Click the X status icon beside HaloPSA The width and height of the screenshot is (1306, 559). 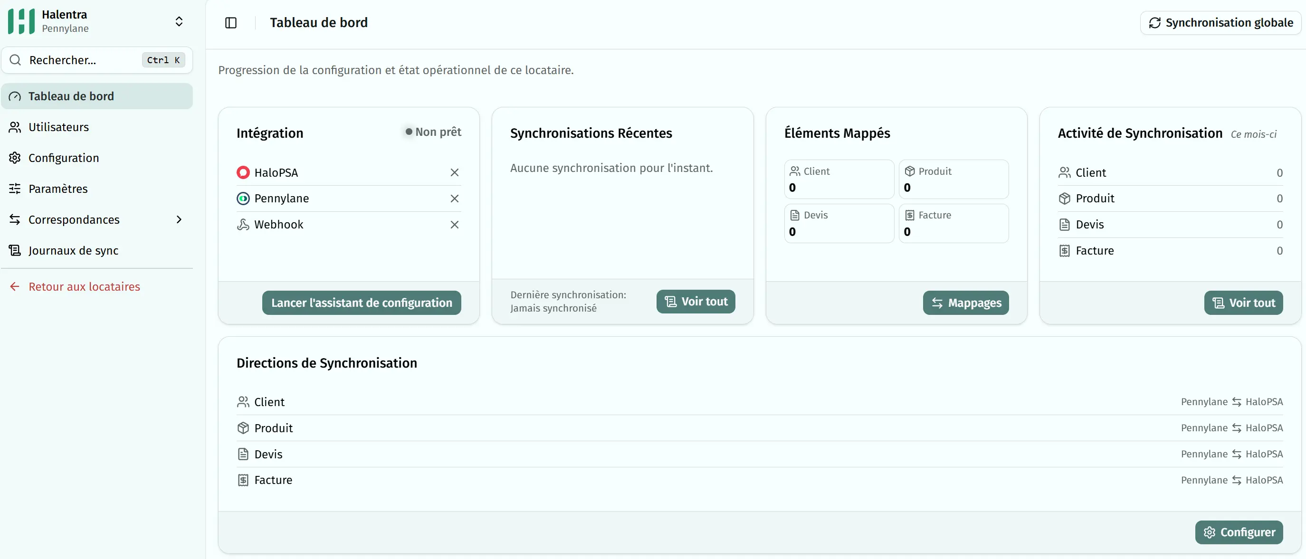coord(454,172)
